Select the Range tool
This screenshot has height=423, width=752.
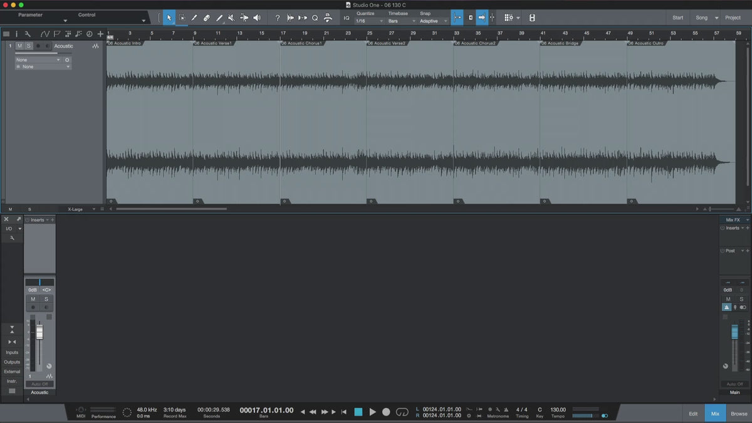[x=182, y=18]
